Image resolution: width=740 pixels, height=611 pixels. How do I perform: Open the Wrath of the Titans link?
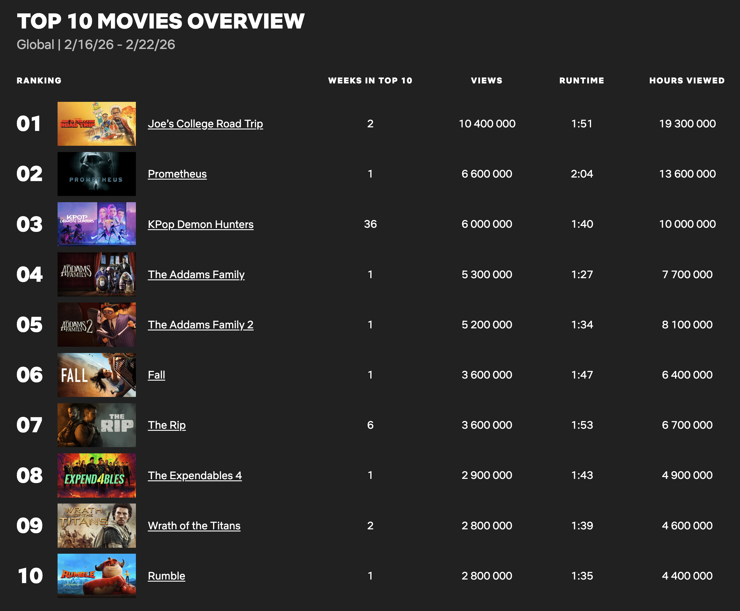[194, 525]
